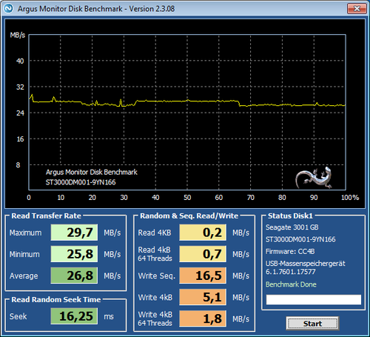Click the 'Seek' row label
This screenshot has height=337, width=370.
pos(18,316)
